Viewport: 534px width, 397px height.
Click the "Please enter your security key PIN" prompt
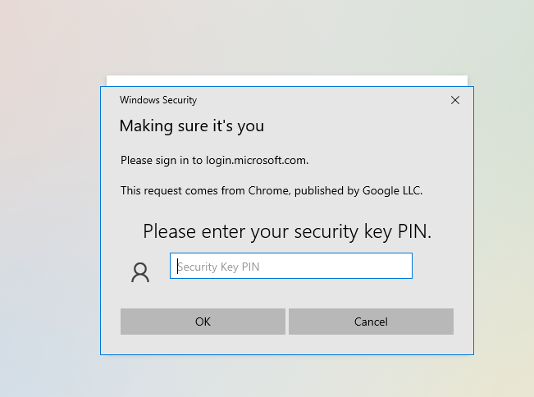287,231
